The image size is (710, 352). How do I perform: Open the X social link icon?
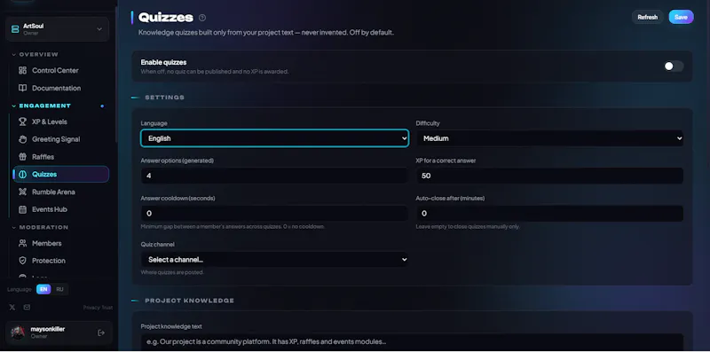[12, 307]
